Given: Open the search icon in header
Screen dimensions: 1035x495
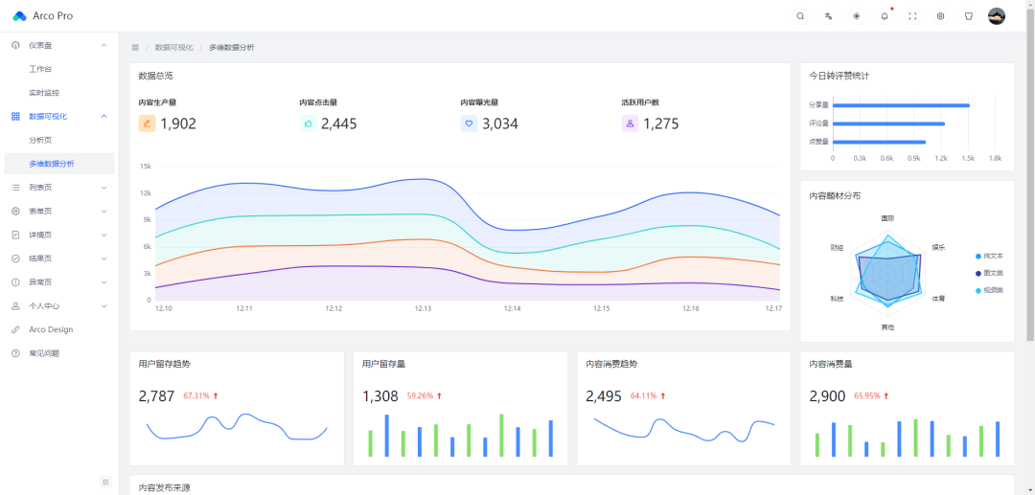Looking at the screenshot, I should click(x=800, y=16).
